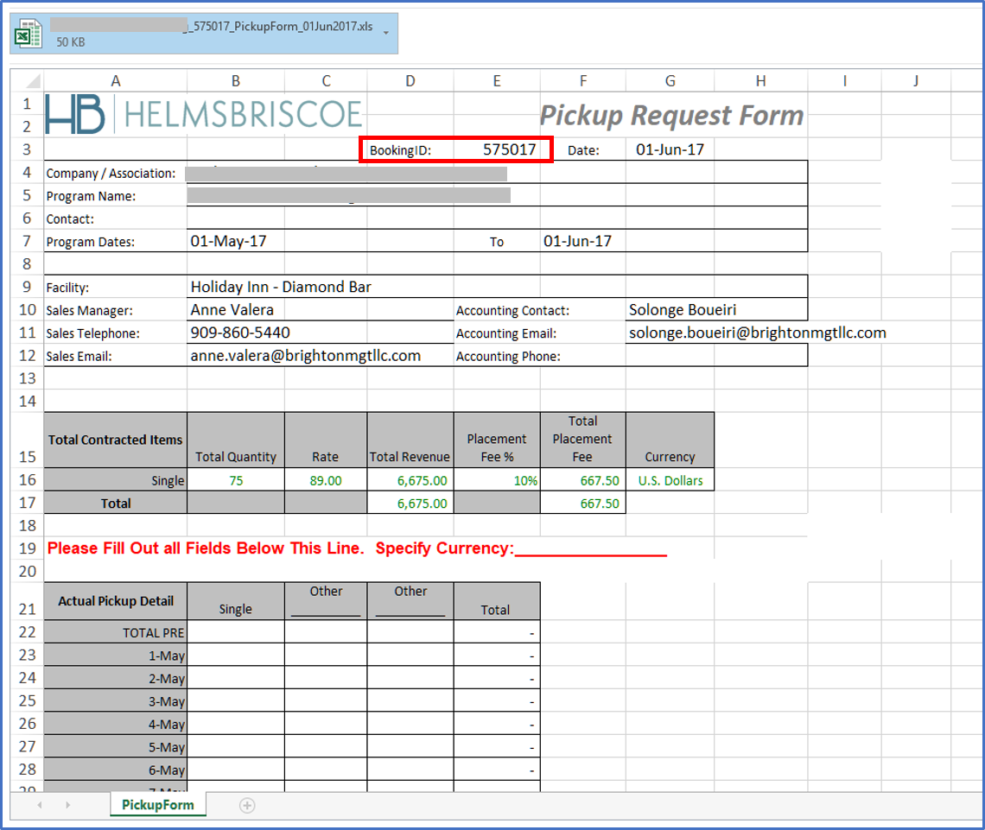
Task: Select the highlighted BookingID cell showing 575017
Action: (496, 149)
